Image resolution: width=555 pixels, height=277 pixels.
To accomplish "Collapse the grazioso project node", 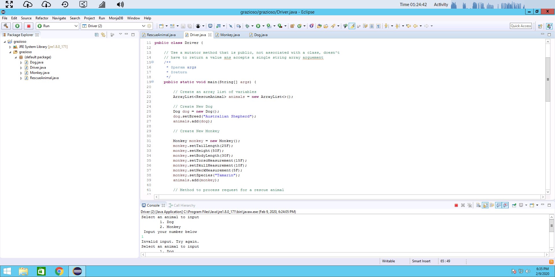I will (5, 42).
